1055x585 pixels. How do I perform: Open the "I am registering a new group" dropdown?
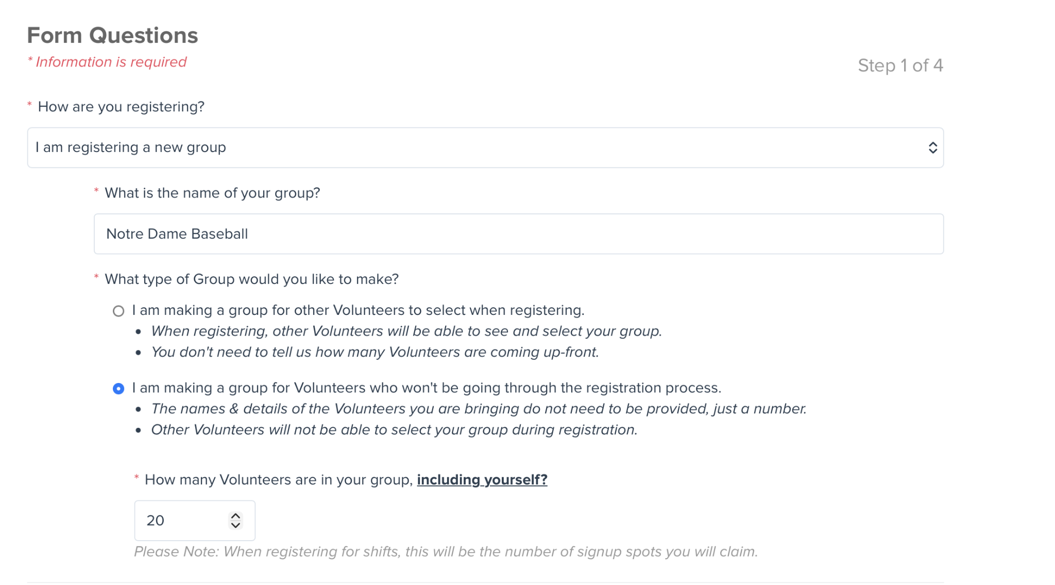pos(485,147)
